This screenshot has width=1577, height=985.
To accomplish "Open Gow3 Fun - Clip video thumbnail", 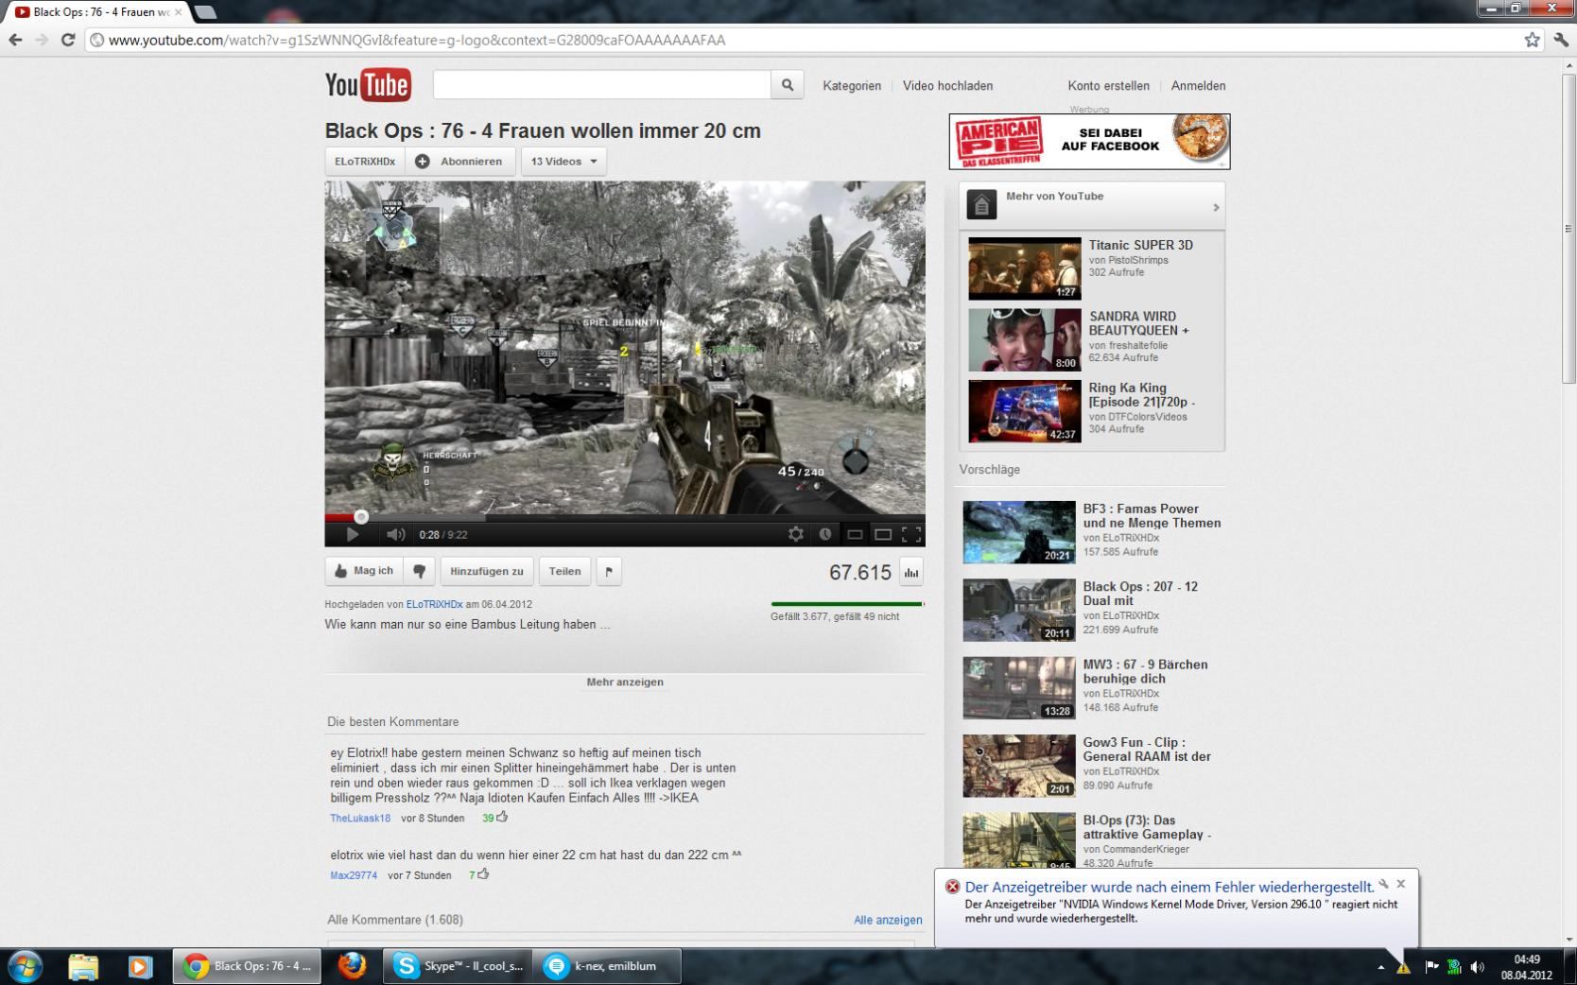I will [1019, 766].
